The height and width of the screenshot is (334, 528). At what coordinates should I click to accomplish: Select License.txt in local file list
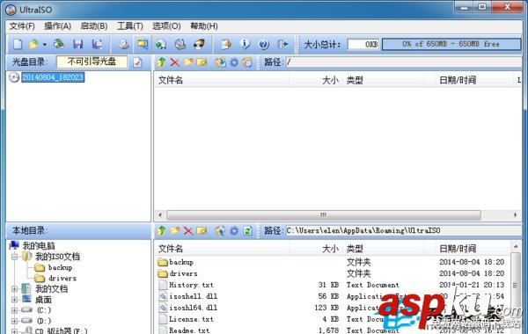coord(191,319)
